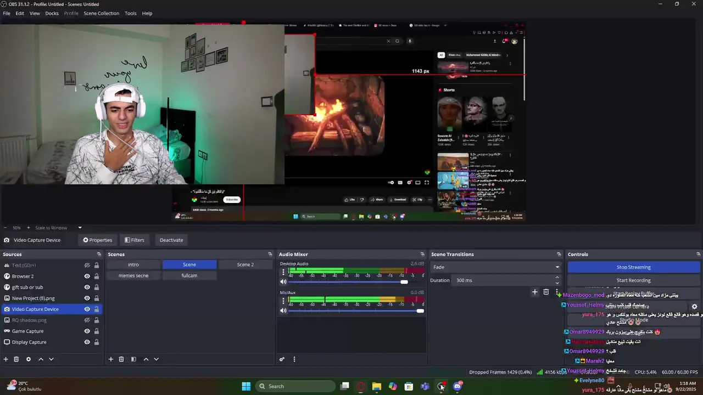Mute Desktop Audio speaker icon

coord(283,282)
